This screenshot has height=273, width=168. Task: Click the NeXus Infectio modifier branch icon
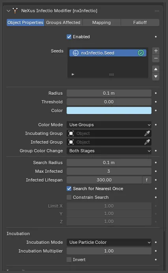click(15, 11)
